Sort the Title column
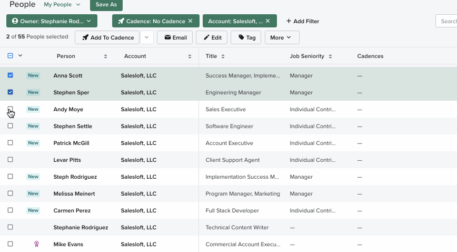Image resolution: width=457 pixels, height=252 pixels. click(223, 56)
